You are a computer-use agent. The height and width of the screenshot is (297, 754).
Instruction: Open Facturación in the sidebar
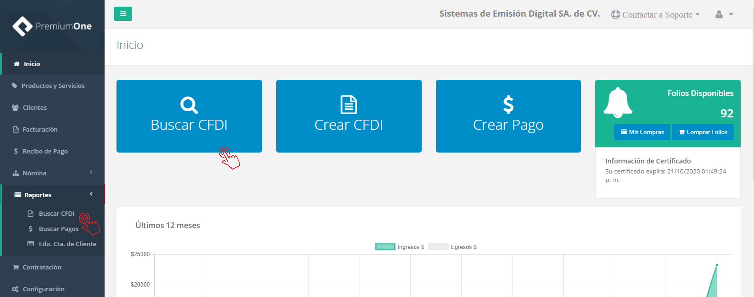(52, 129)
